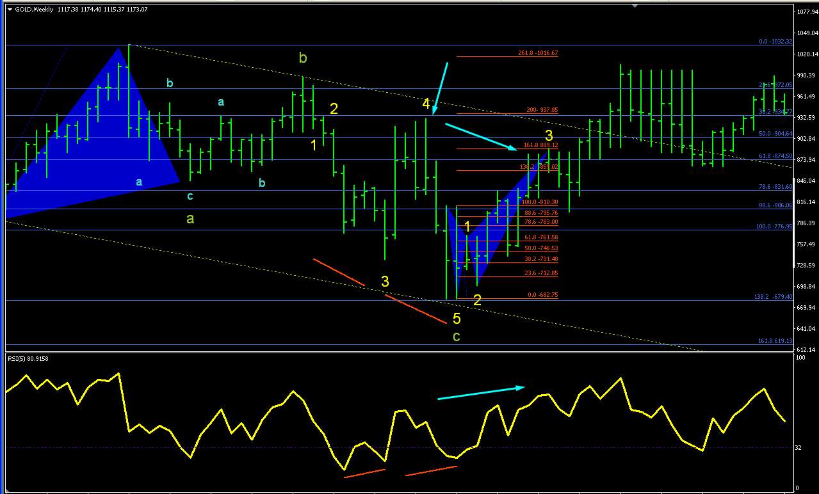This screenshot has width=819, height=494.
Task: Select the cyan wave label c
Action: point(190,196)
